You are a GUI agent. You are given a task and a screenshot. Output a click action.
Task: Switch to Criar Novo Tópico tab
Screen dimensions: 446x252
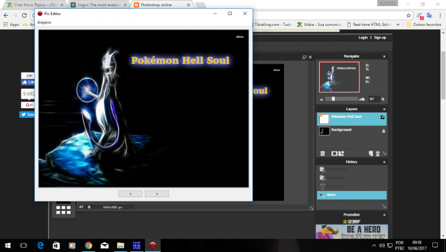[x=35, y=5]
